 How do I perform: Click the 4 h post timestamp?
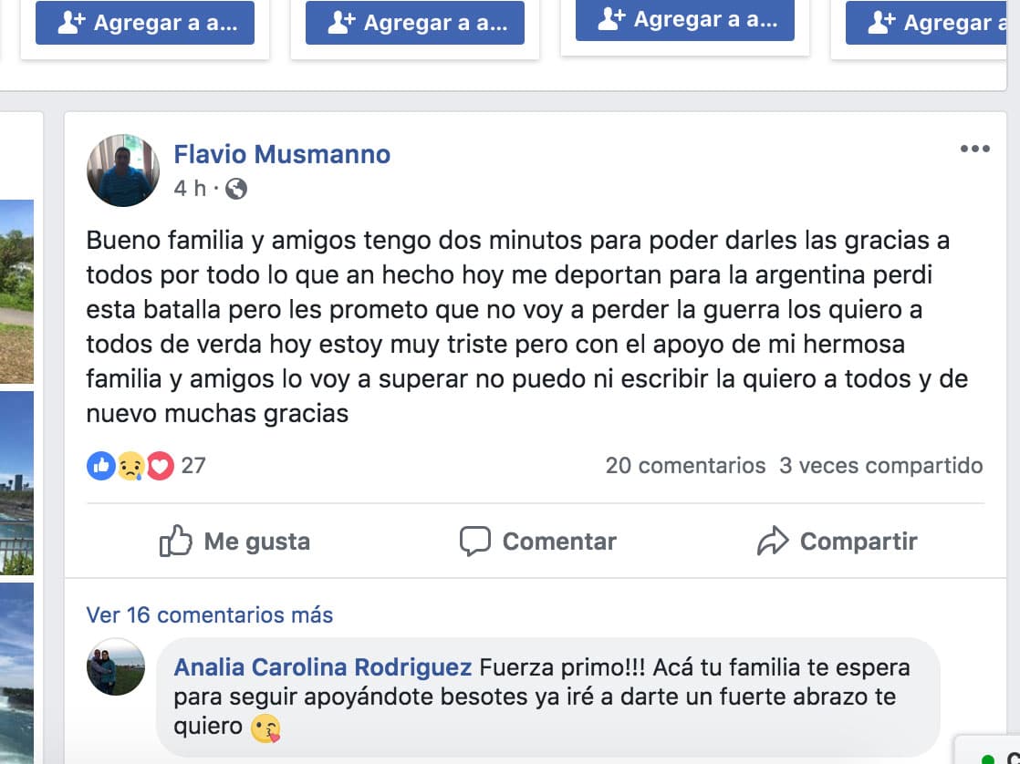pos(190,189)
